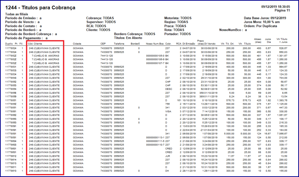This screenshot has height=177, width=299.
Task: Select the 'Todas as filiais' line
Action: click(x=17, y=14)
